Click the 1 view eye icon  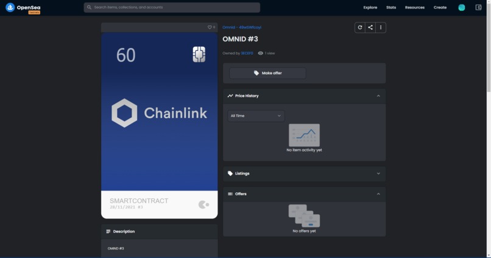[260, 53]
